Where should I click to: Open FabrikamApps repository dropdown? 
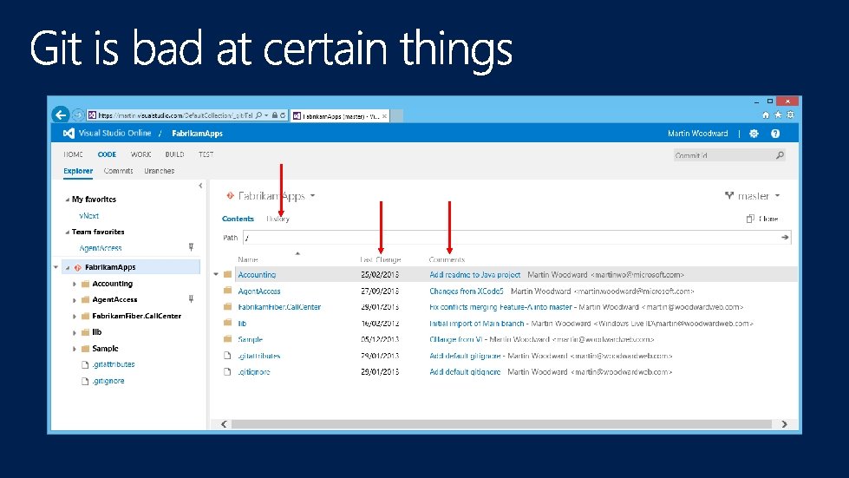[x=312, y=195]
